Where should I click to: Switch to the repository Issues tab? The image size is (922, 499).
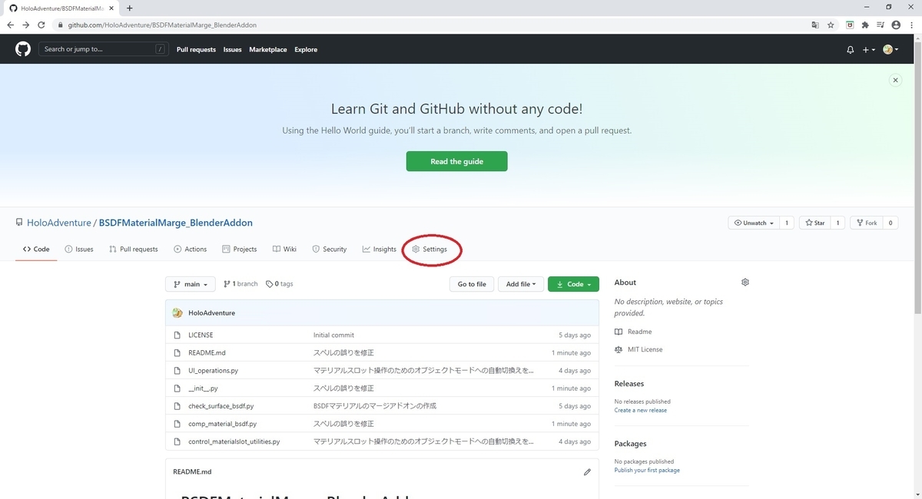[x=79, y=249]
